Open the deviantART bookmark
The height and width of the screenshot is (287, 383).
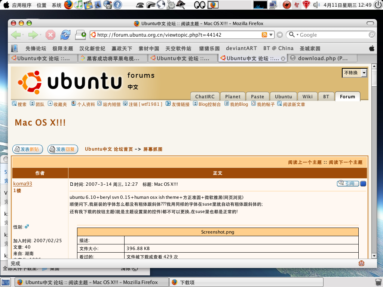(x=241, y=48)
